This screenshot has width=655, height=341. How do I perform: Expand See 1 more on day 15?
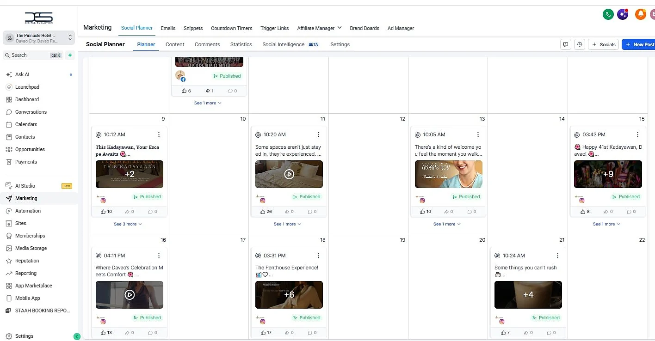click(606, 224)
